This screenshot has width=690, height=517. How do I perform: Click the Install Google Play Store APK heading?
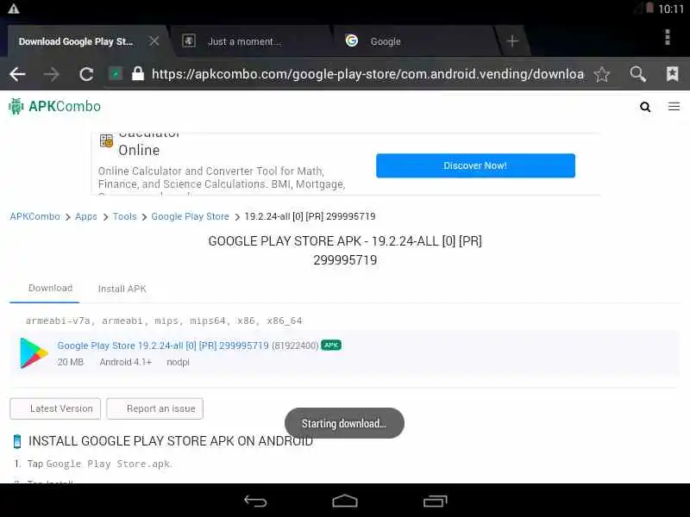pyautogui.click(x=171, y=441)
